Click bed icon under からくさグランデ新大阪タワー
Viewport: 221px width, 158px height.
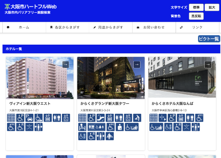click(82, 127)
